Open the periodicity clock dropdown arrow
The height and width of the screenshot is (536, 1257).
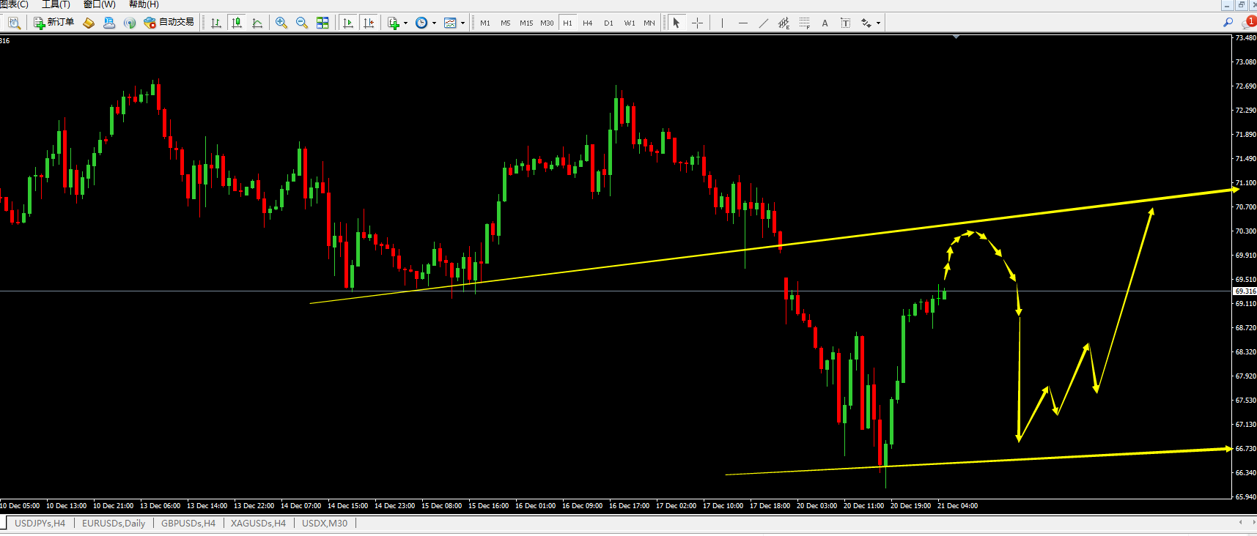tap(434, 23)
